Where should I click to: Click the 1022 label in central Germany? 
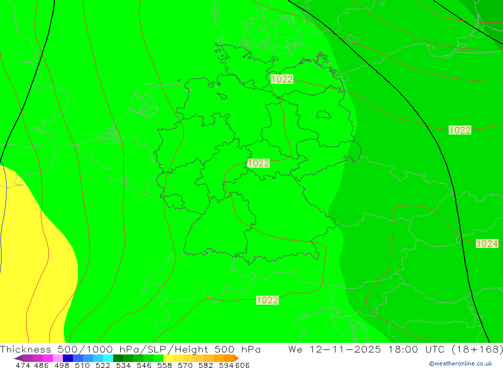point(258,163)
